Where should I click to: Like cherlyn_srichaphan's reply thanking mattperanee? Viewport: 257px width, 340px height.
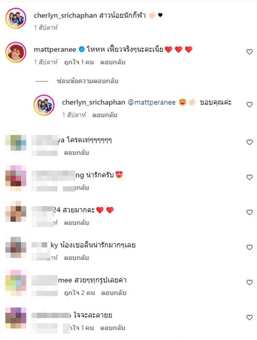249,105
